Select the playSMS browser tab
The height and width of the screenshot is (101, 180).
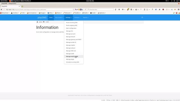point(10,6)
